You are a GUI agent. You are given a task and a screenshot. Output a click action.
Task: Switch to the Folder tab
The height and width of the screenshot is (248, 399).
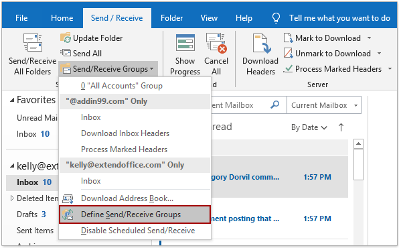(x=172, y=18)
